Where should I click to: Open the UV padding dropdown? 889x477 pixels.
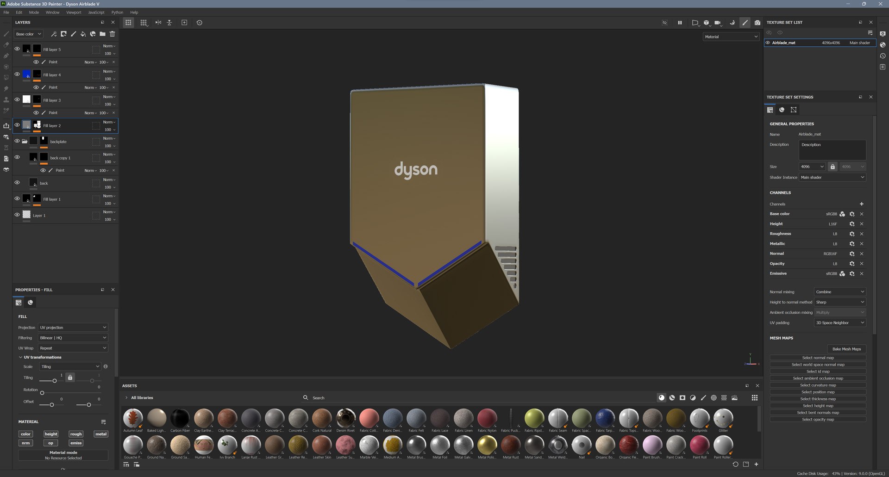point(840,322)
